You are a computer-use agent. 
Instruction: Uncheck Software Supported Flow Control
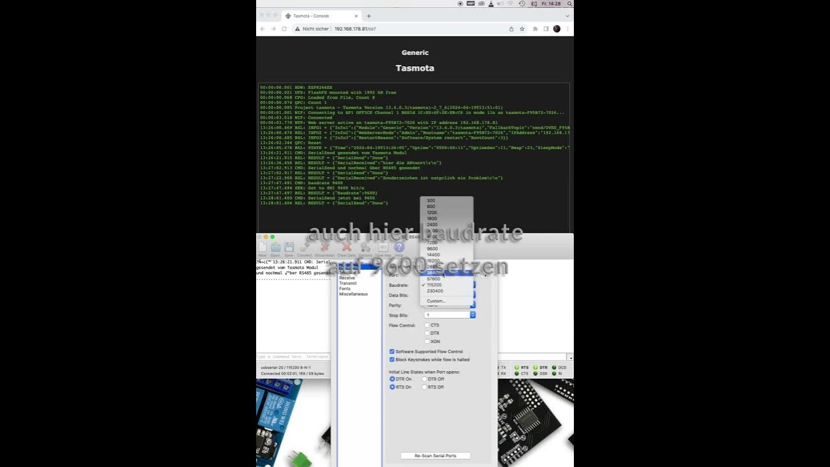point(392,352)
